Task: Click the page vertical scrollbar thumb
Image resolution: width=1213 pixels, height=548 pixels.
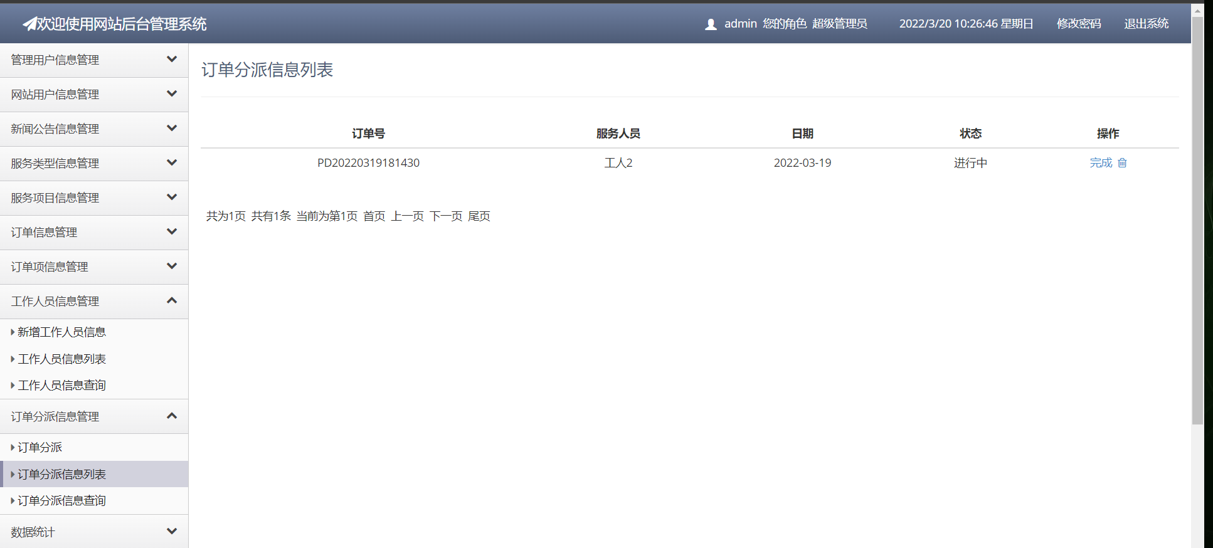Action: [x=1197, y=221]
